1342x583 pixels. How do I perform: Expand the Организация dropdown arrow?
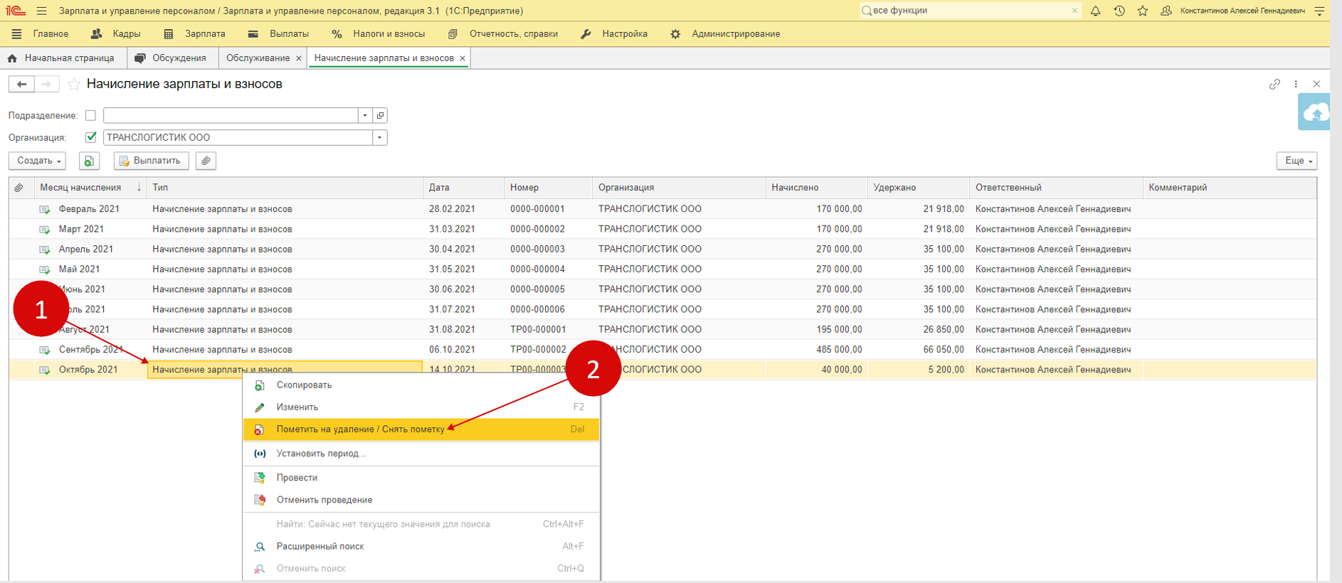coord(379,137)
